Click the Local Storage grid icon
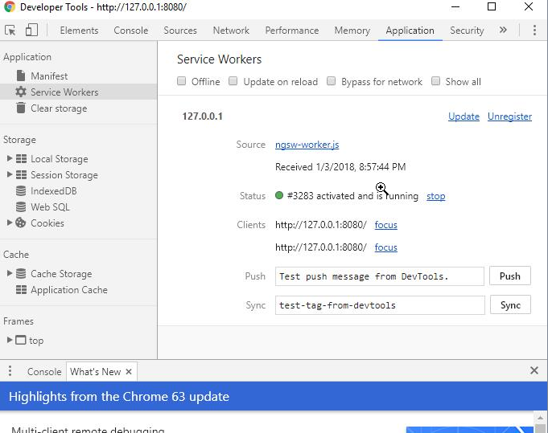 pos(21,159)
